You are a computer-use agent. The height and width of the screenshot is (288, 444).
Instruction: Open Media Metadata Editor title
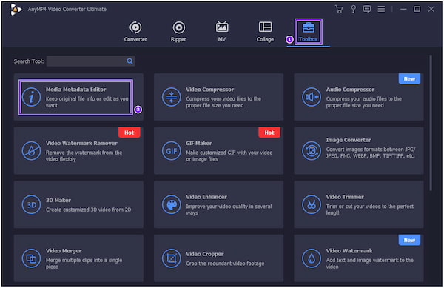pos(76,90)
